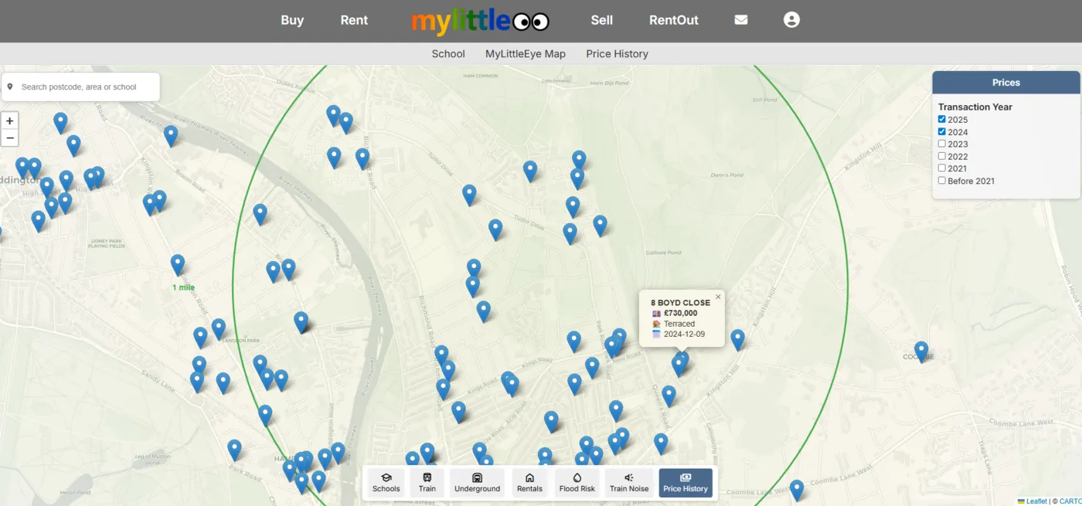The height and width of the screenshot is (506, 1082).
Task: Show Underground stations layer
Action: point(477,483)
